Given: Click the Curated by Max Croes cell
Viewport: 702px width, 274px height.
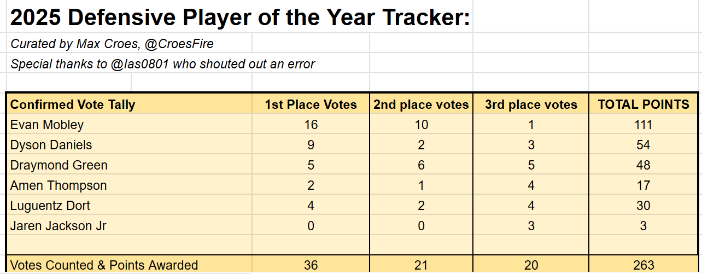Looking at the screenshot, I should [130, 43].
